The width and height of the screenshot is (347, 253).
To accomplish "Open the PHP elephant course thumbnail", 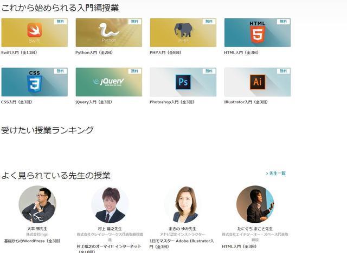I will pos(183,32).
